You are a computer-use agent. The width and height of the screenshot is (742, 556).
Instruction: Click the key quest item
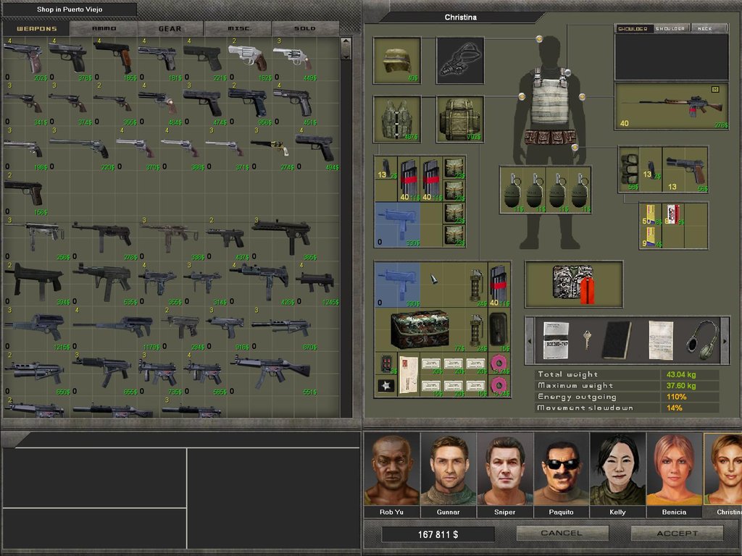tap(587, 340)
